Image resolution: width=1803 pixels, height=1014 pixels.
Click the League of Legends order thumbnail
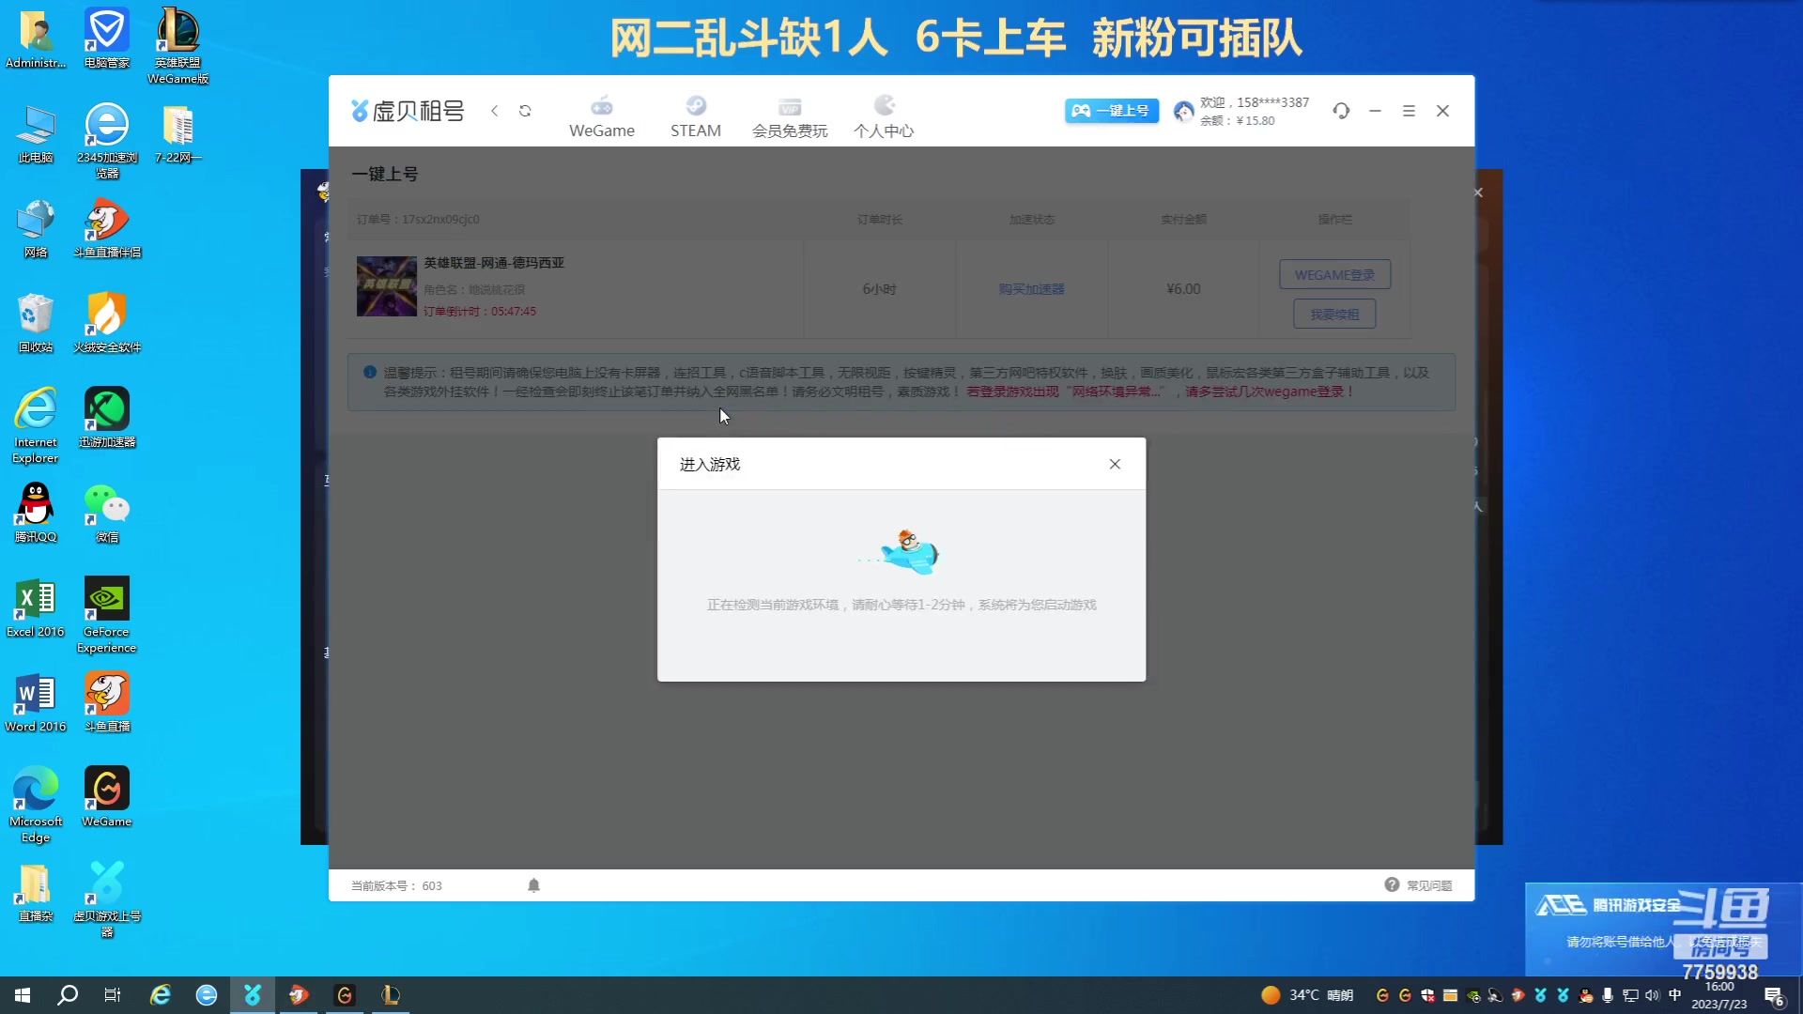386,286
